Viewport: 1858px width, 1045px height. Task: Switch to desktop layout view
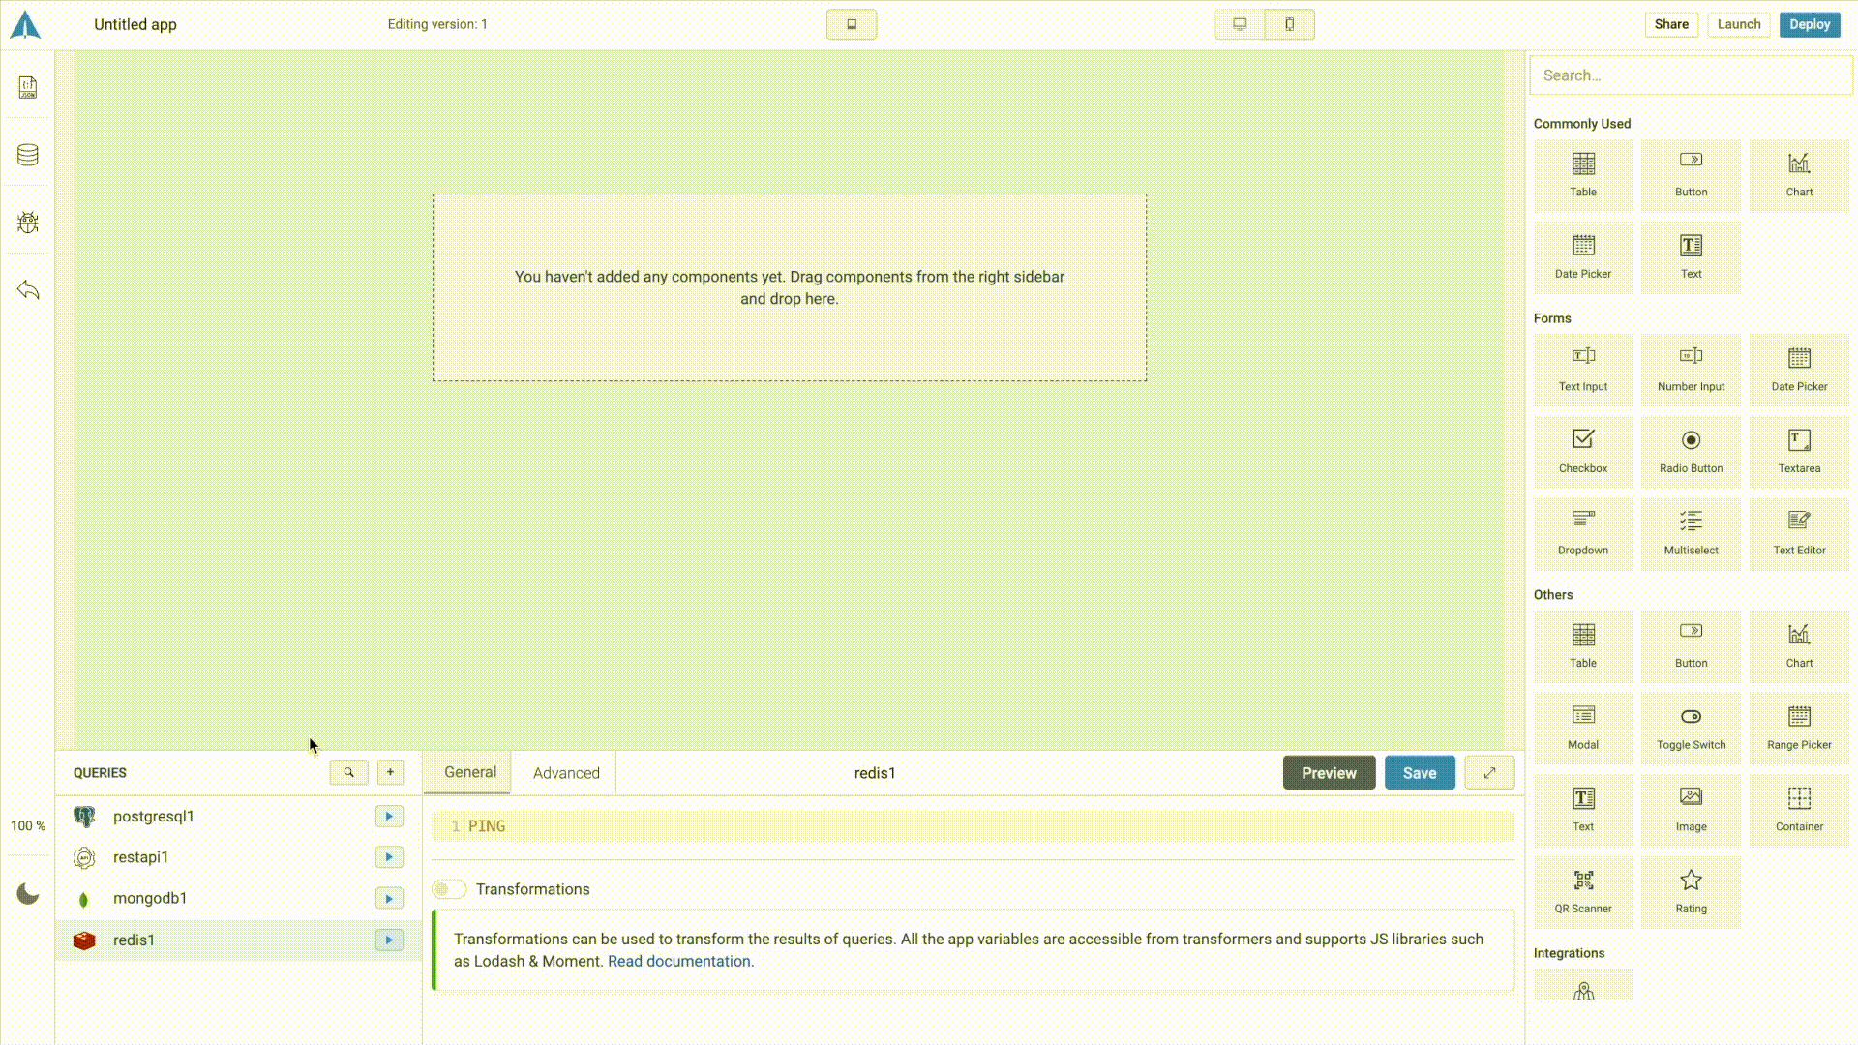1240,24
